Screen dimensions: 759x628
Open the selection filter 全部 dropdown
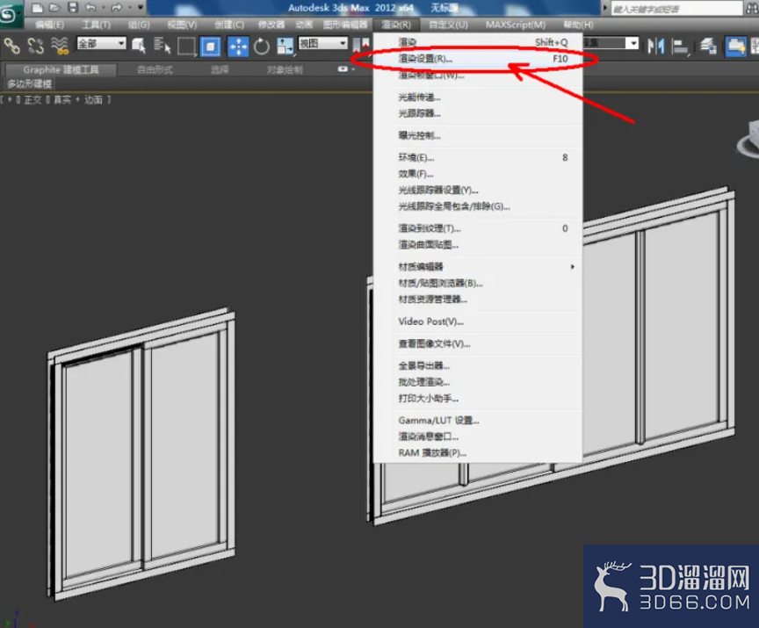(101, 44)
